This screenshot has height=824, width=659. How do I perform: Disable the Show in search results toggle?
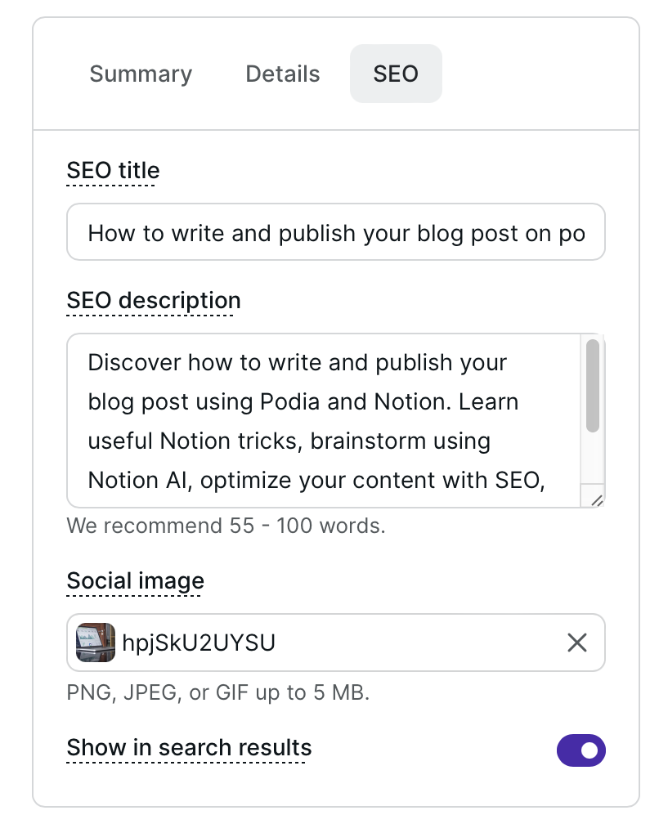(581, 750)
